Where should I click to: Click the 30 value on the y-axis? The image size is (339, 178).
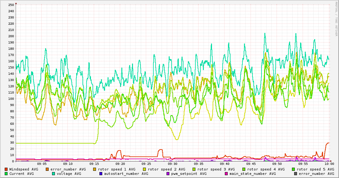pos(12,142)
